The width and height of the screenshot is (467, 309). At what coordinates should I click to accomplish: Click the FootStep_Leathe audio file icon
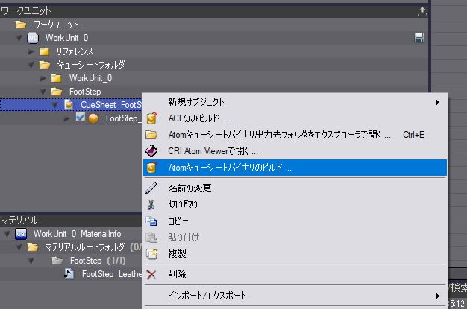69,273
